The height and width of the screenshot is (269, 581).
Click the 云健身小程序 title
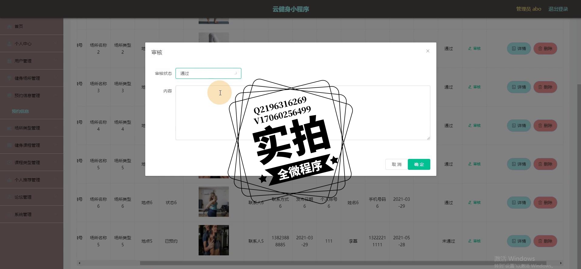[x=290, y=9]
